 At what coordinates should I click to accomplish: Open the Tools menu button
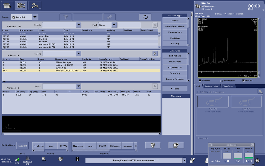tap(175, 89)
